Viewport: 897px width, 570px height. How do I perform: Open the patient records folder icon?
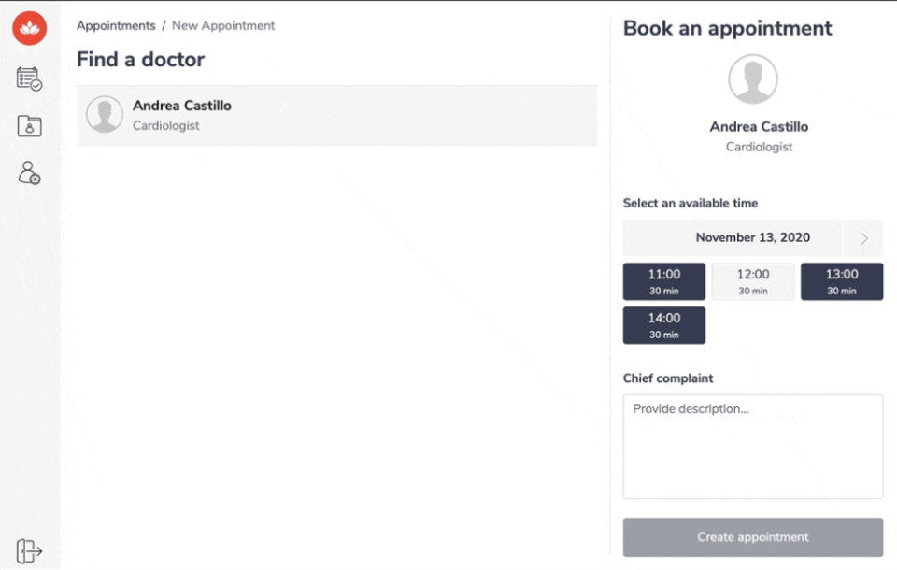(x=30, y=126)
